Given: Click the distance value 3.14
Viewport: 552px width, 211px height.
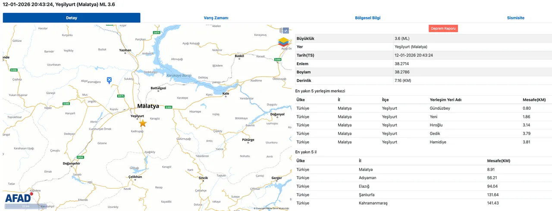Looking at the screenshot, I should (527, 125).
